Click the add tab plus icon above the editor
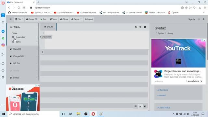This screenshot has height=117, width=208. [x=145, y=27]
